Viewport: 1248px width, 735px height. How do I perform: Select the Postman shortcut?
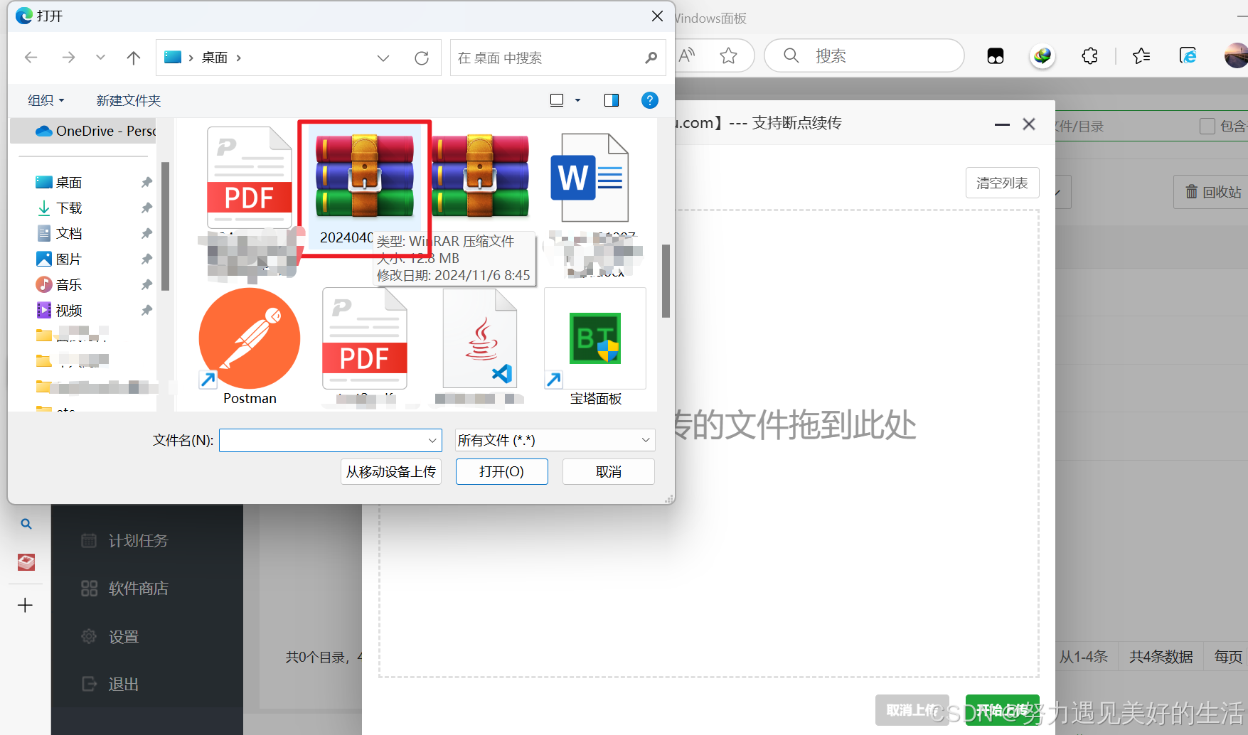tap(250, 347)
